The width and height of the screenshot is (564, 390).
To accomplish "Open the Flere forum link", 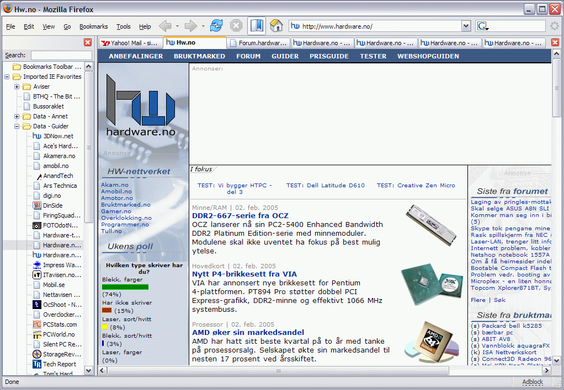I will (478, 300).
